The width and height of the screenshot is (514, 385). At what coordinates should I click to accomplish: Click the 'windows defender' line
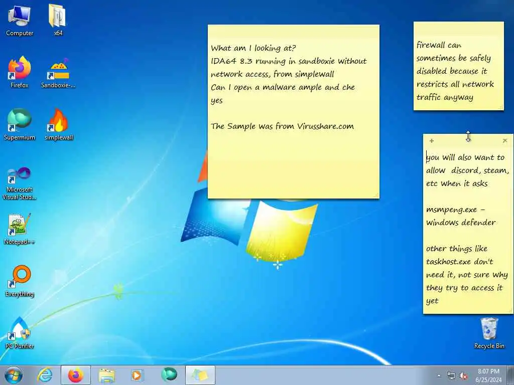click(461, 223)
